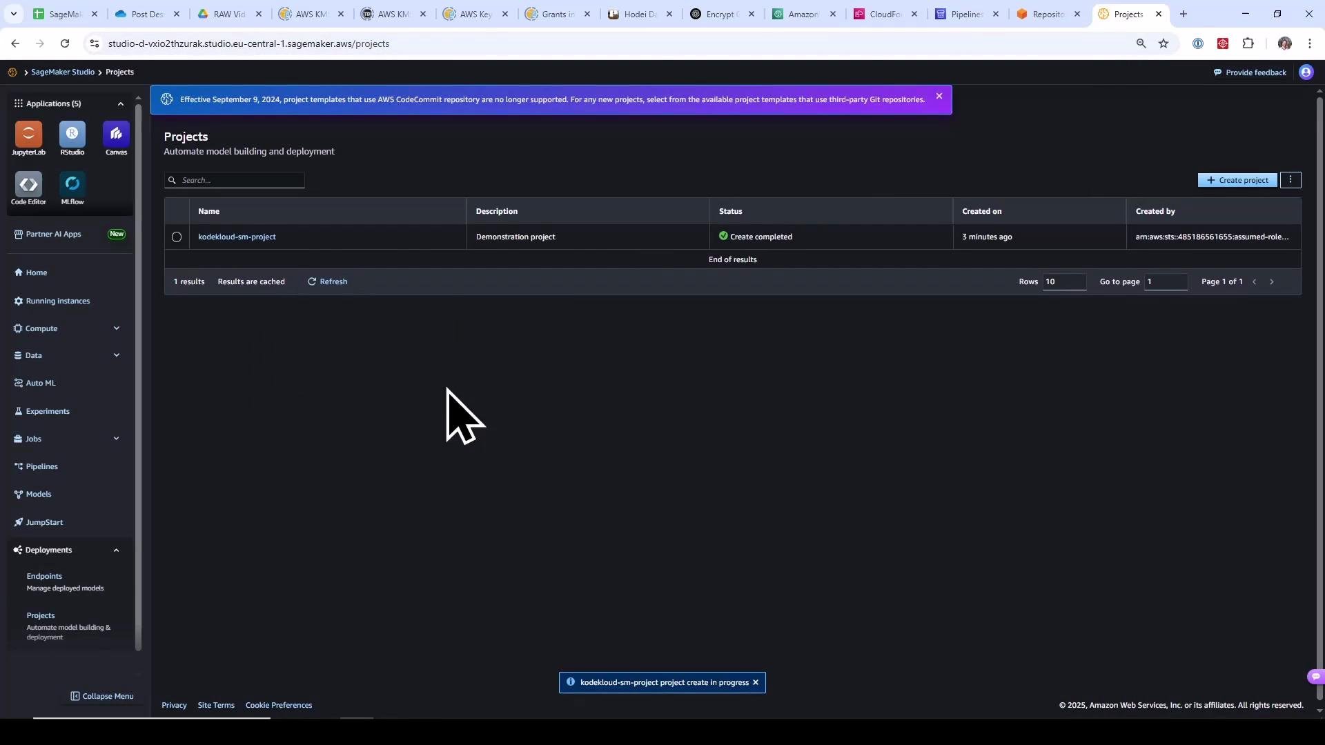Screen dimensions: 1325x745
Task: Open the Chrome tab search dropdown
Action: point(13,14)
